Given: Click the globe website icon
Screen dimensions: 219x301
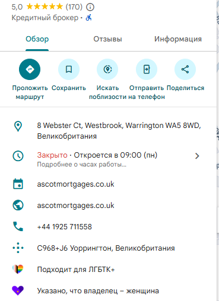Looking at the screenshot, I should pyautogui.click(x=18, y=205).
